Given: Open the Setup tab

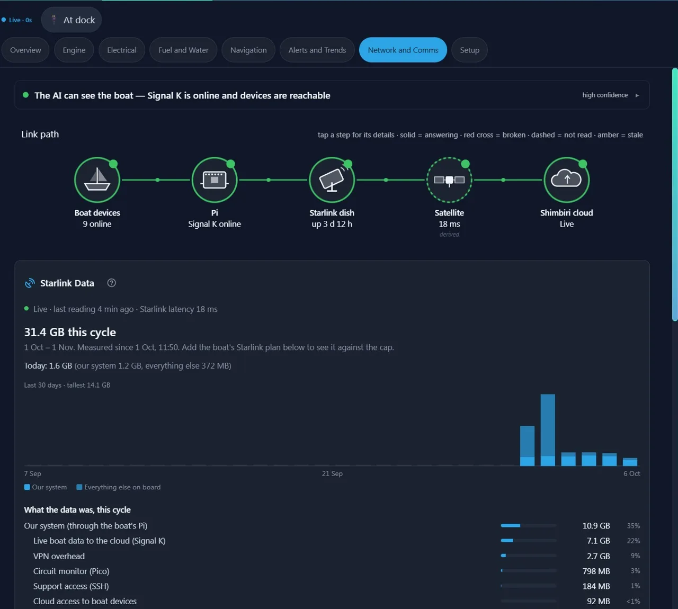Looking at the screenshot, I should click(470, 50).
